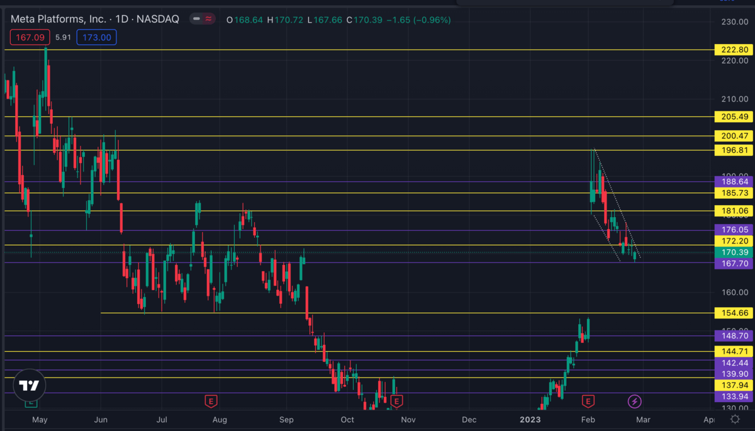Viewport: 755px width, 431px height.
Task: Click the 5.91 spread value
Action: pyautogui.click(x=63, y=38)
